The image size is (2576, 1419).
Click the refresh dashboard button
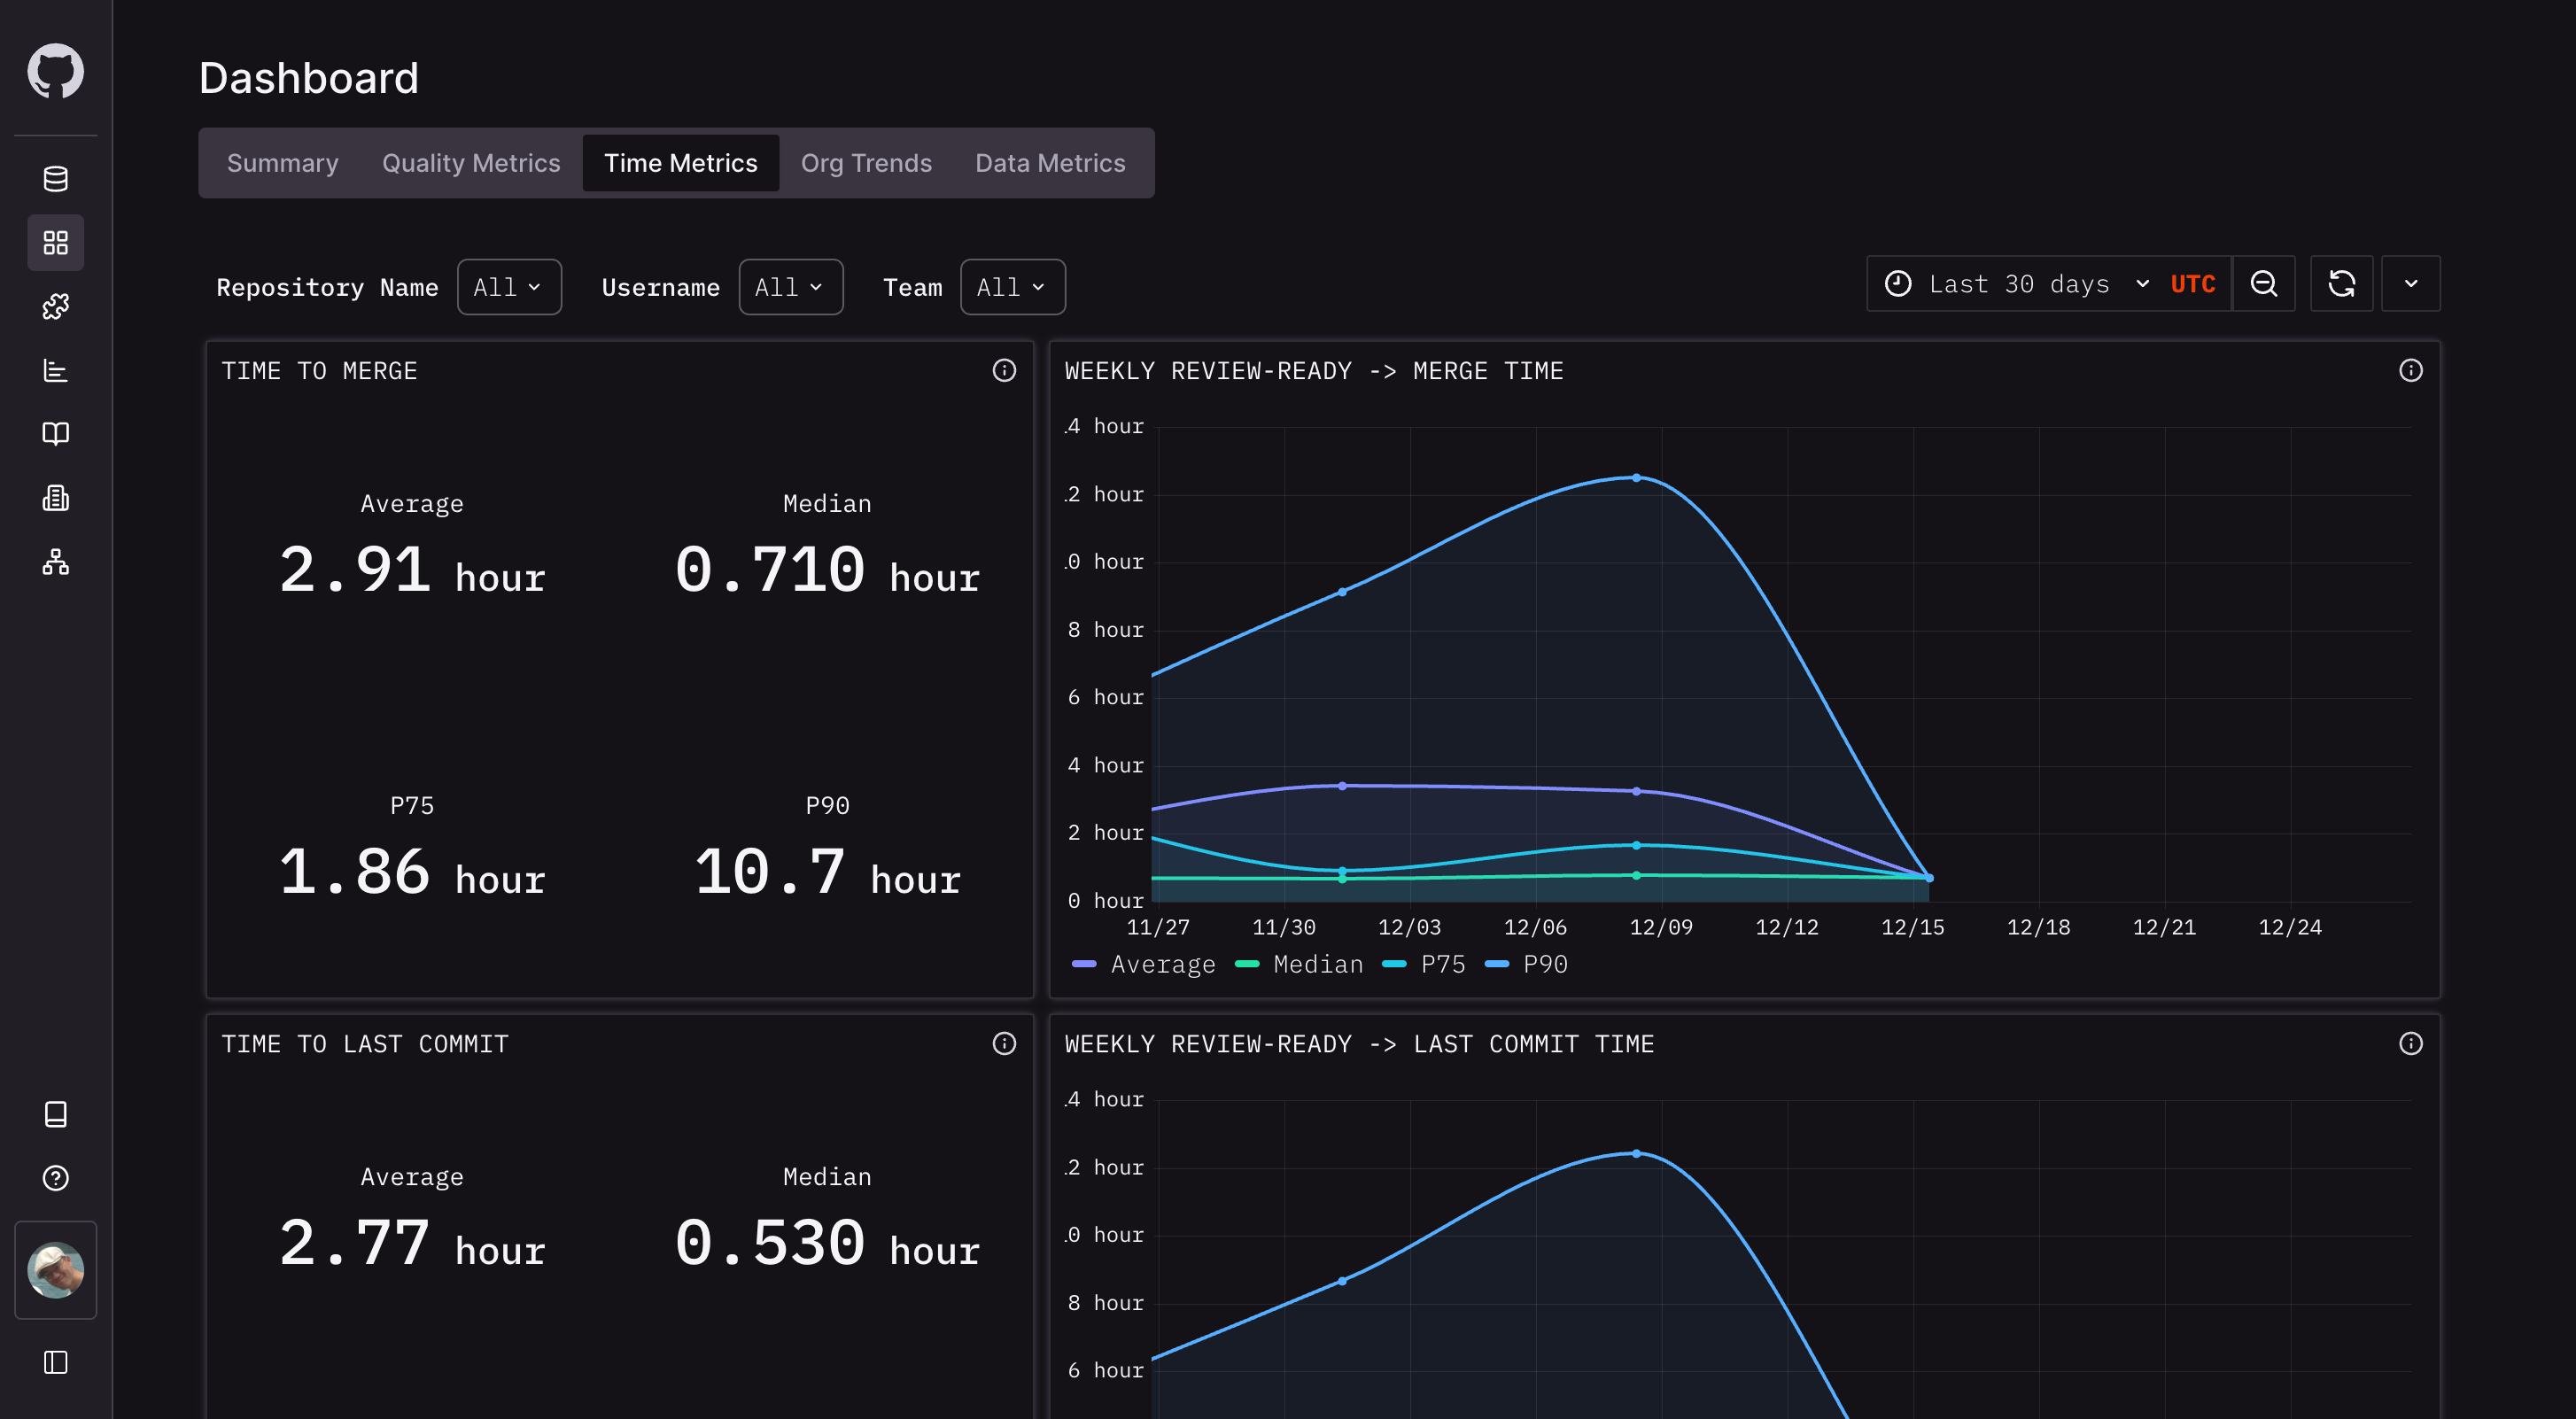2341,284
